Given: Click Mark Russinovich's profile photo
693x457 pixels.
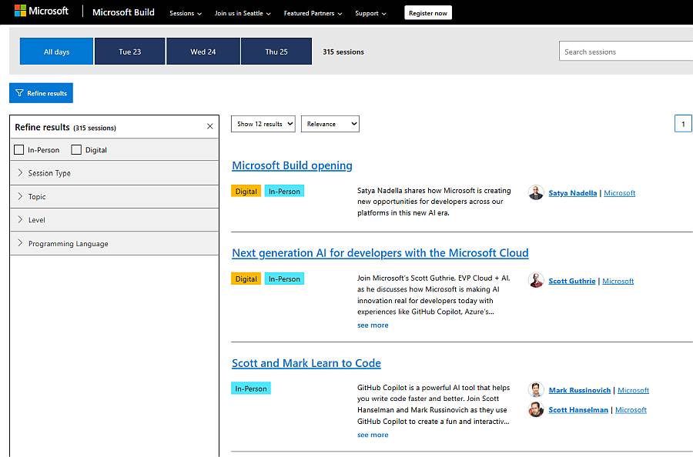Looking at the screenshot, I should coord(536,390).
